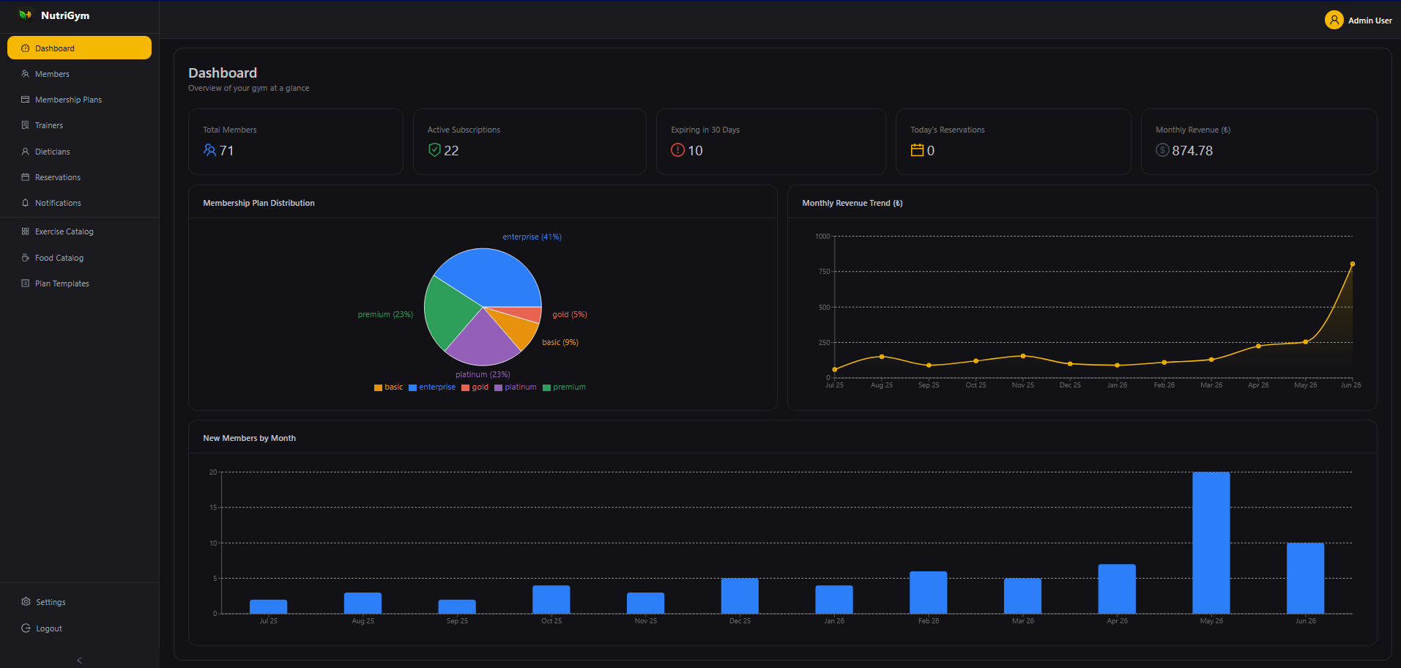Viewport: 1401px width, 668px height.
Task: Open Settings in the sidebar
Action: [x=79, y=602]
